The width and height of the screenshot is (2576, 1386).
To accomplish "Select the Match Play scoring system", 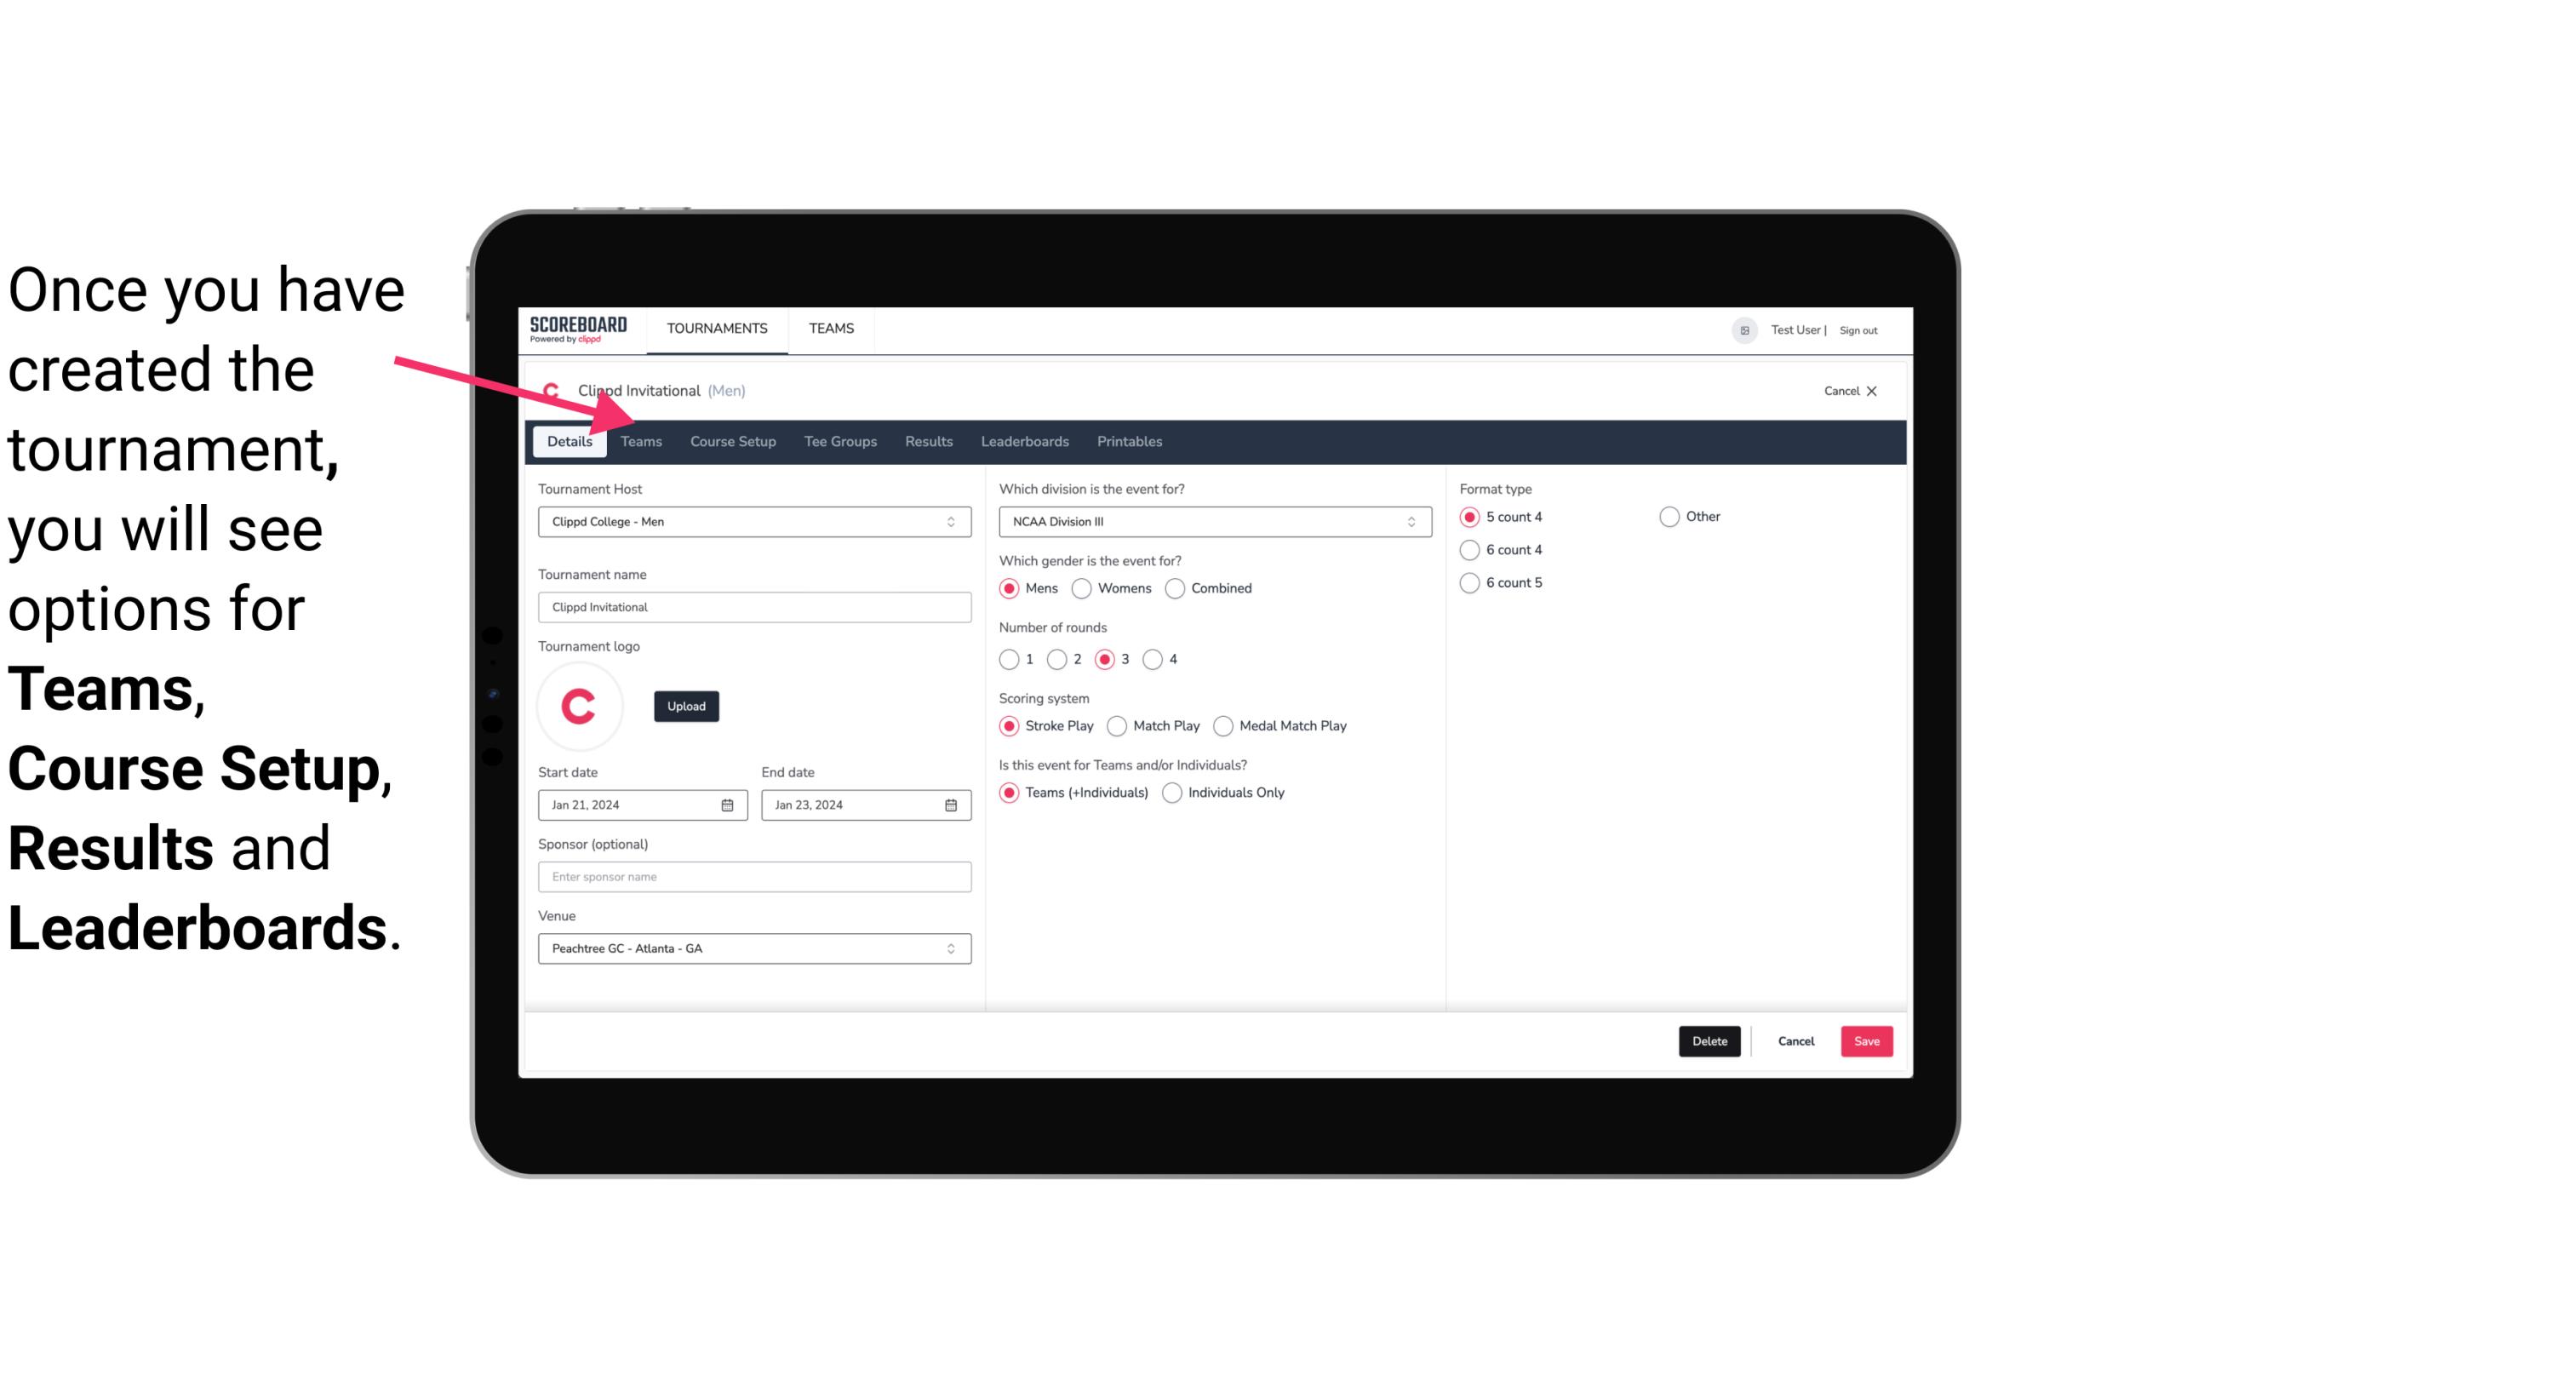I will click(1114, 725).
